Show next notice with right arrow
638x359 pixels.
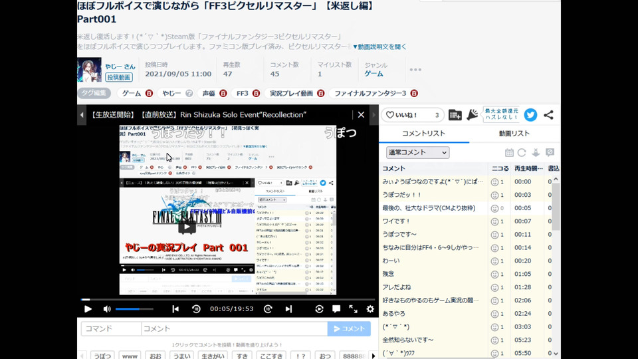coord(373,115)
